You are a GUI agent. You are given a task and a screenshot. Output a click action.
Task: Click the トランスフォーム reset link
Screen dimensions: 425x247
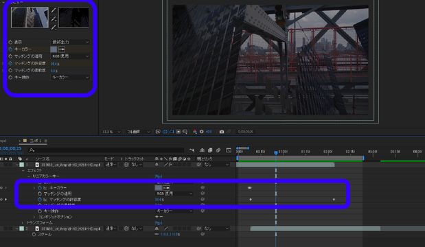[x=159, y=223]
